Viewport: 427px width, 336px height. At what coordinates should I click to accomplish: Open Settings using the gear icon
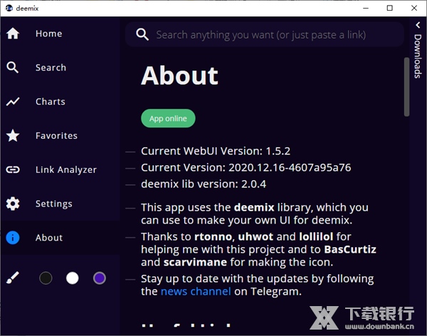pos(13,204)
